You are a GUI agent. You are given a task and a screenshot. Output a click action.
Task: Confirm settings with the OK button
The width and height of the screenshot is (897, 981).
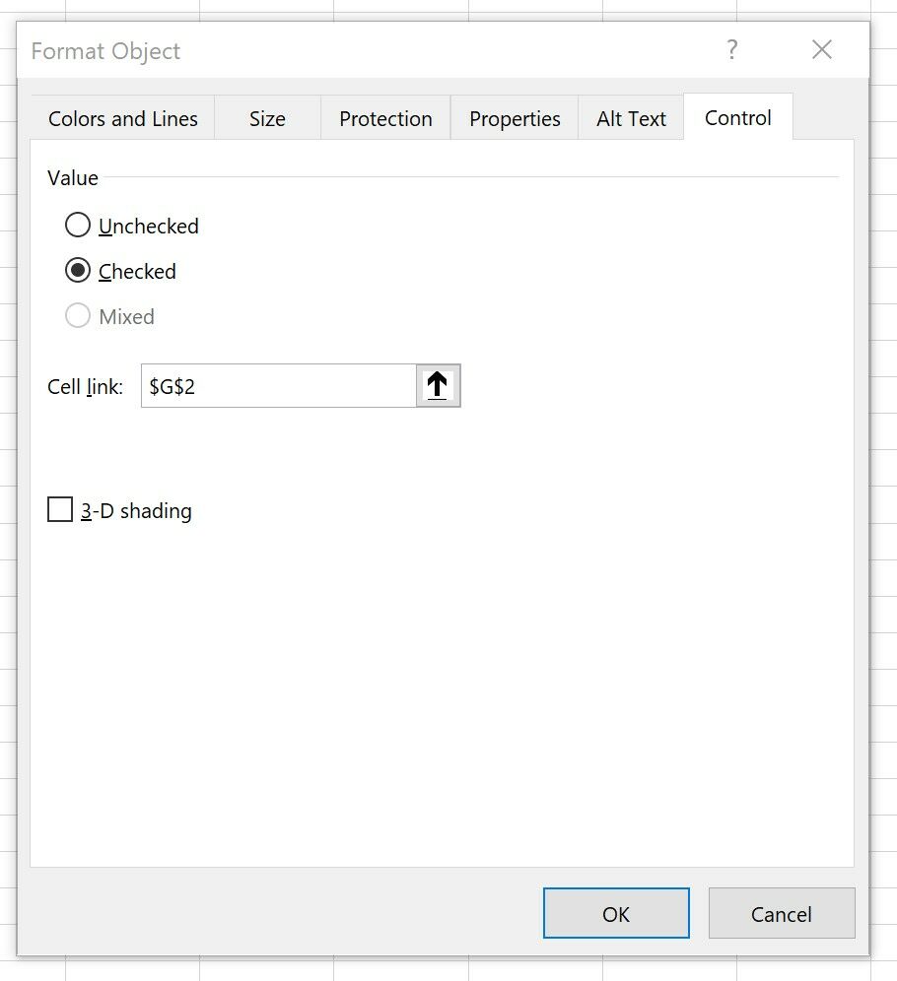(616, 913)
